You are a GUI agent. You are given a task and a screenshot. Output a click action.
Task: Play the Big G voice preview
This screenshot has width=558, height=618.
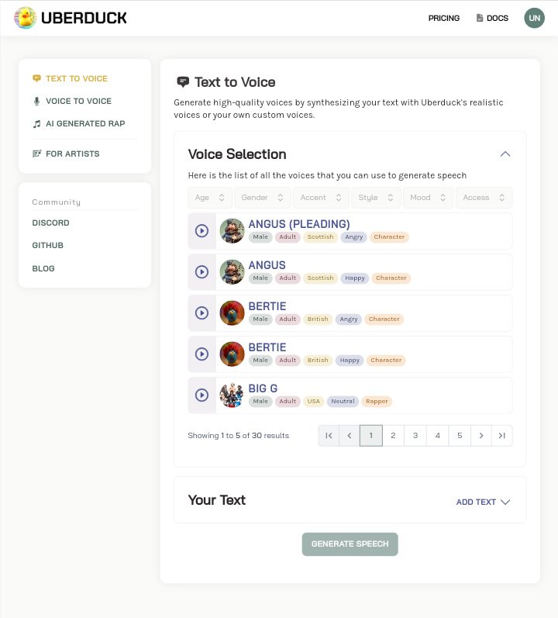(201, 395)
